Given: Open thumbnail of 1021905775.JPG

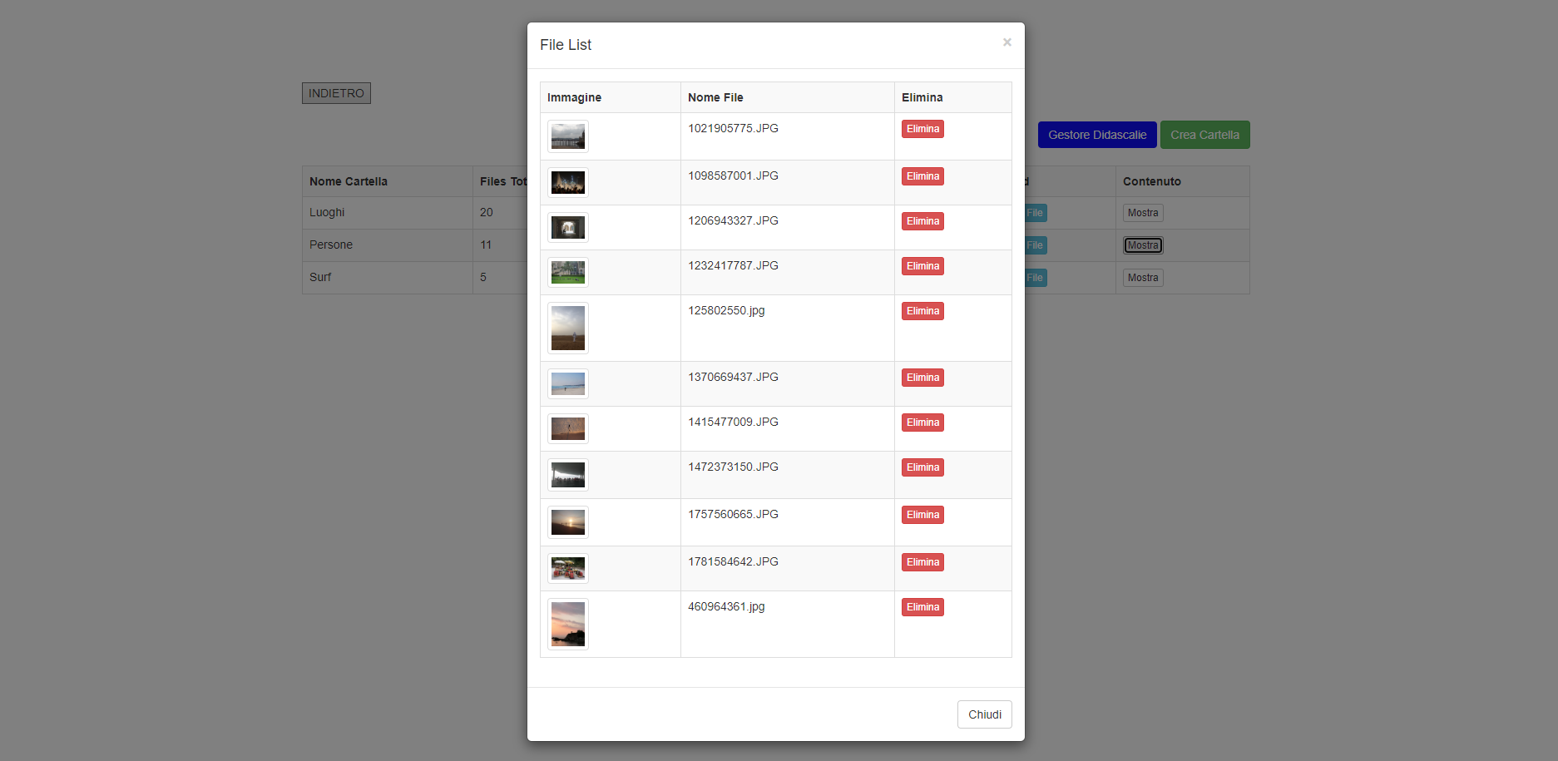Looking at the screenshot, I should click(568, 136).
